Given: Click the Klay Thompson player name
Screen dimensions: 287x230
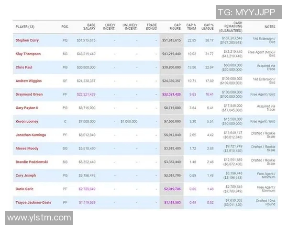Looking at the screenshot, I should [28, 54].
